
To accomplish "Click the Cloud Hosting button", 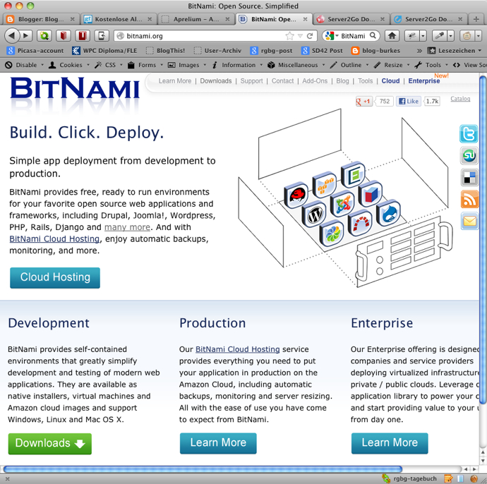I will tap(55, 277).
